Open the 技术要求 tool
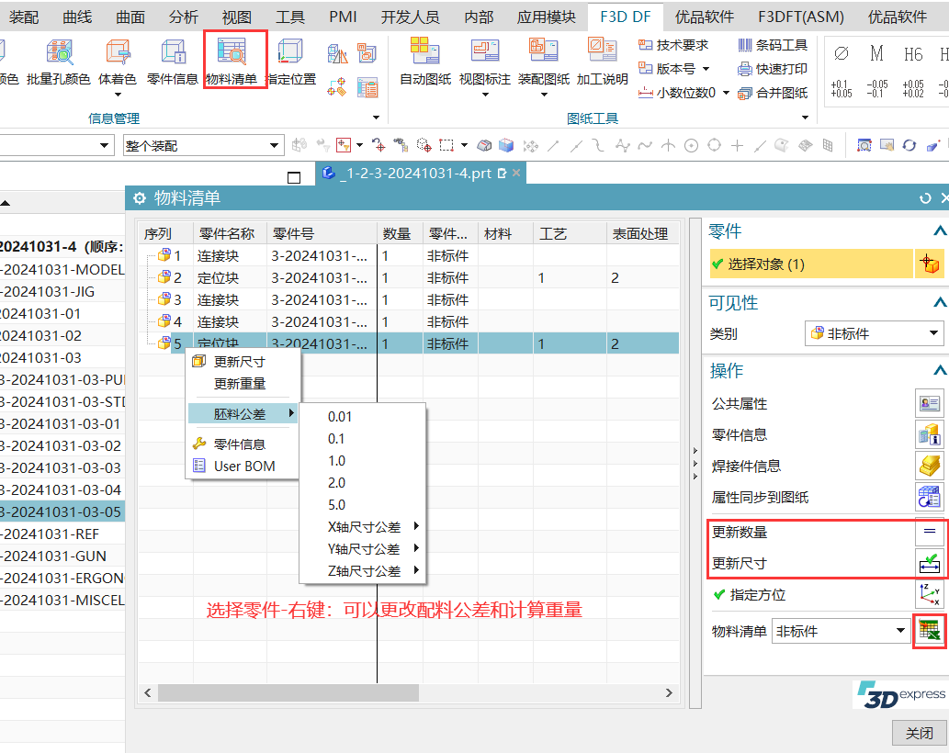 tap(673, 45)
